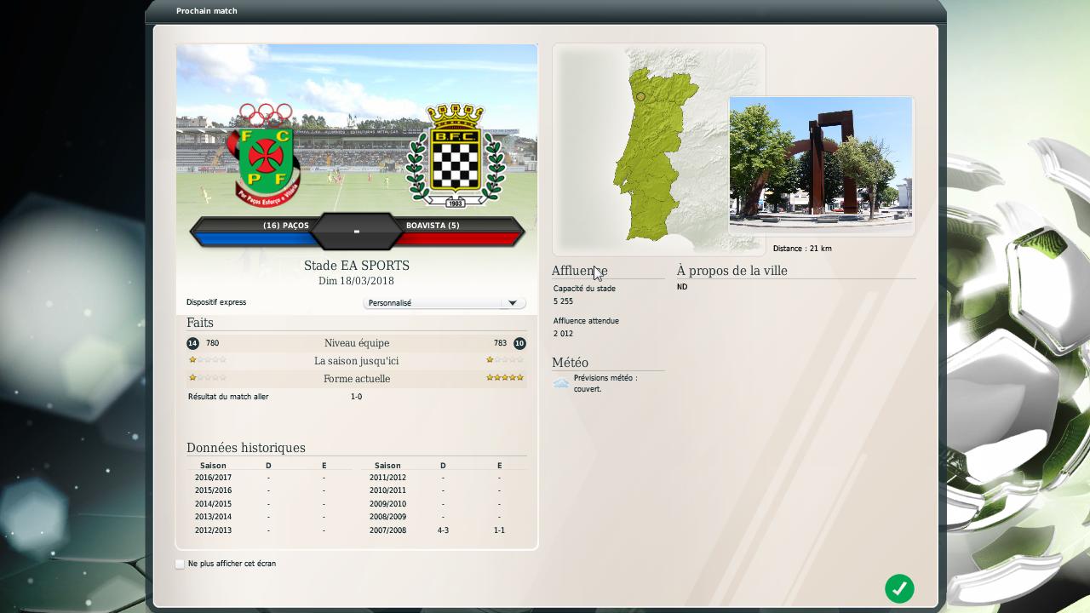Click Paços current form star rating

tap(208, 378)
